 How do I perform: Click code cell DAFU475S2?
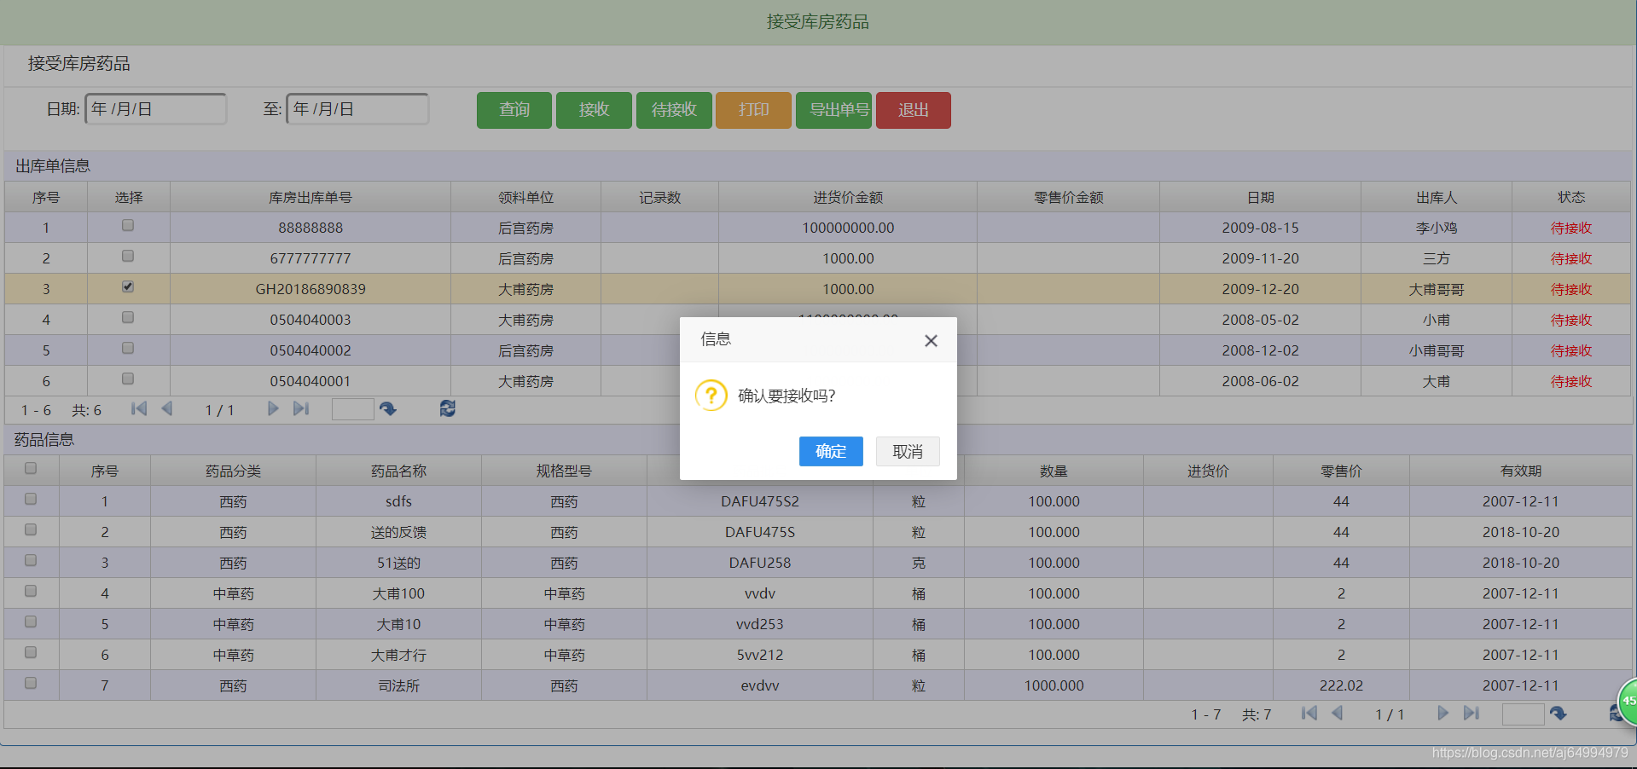[x=760, y=501]
